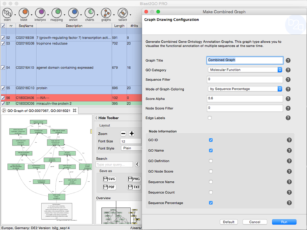This screenshot has width=307, height=230.
Task: Save graph as PDF
Action: [x=109, y=187]
